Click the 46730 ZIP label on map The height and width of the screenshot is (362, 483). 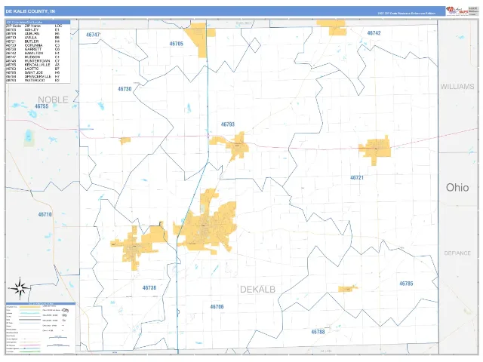pyautogui.click(x=125, y=89)
